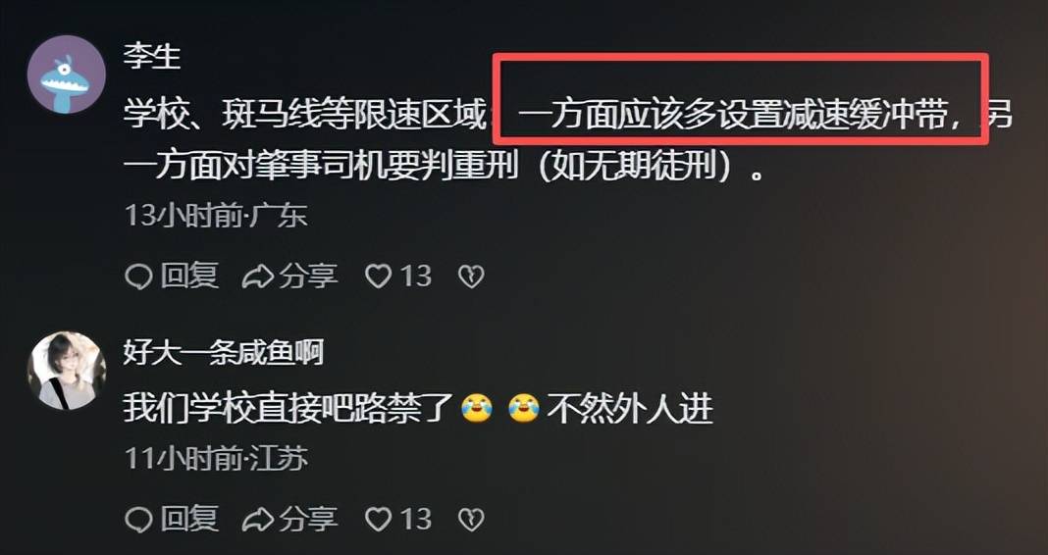
Task: Tap broken heart icon on 好大一条咸鱼啊's comment
Action: click(471, 519)
